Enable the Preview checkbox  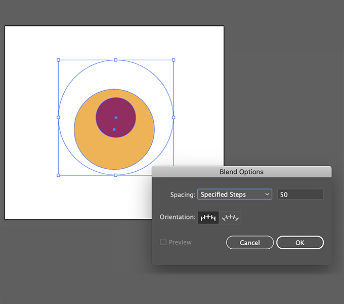[163, 242]
